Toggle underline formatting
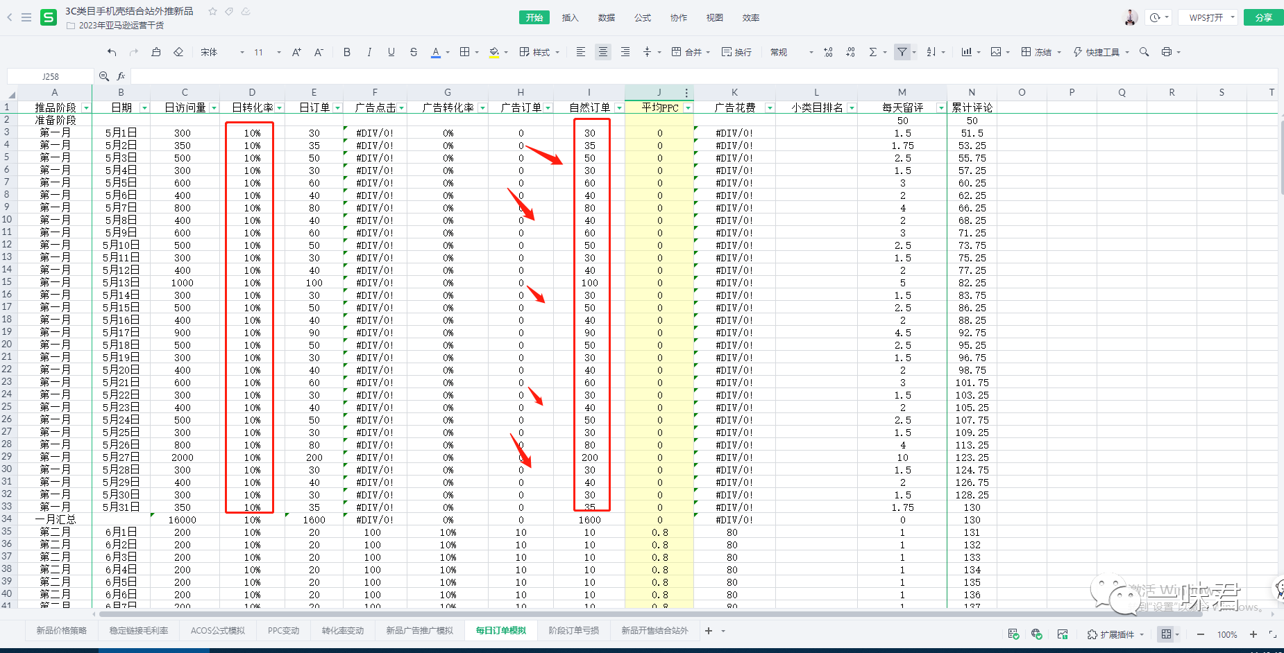1284x653 pixels. [391, 52]
